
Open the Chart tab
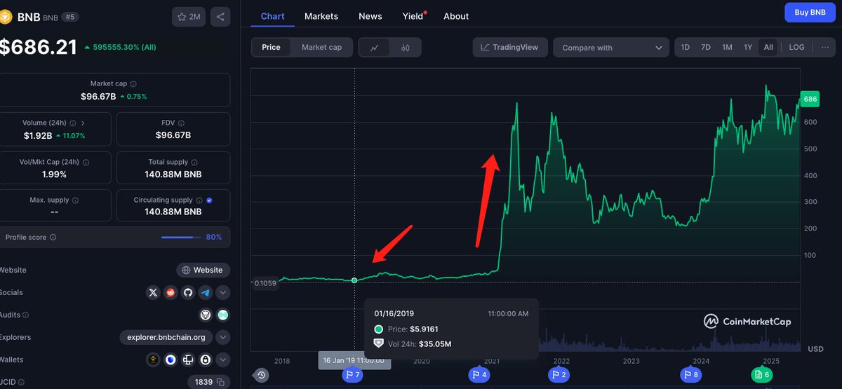pos(272,16)
